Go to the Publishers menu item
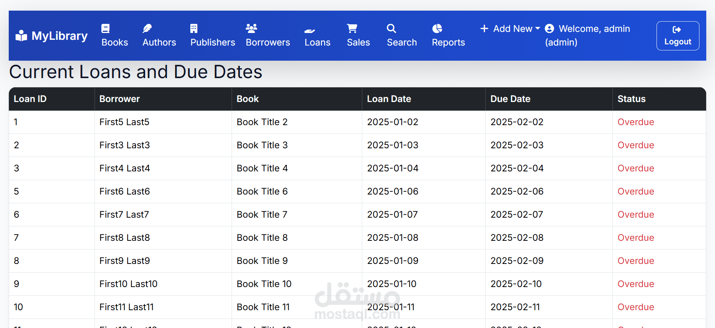This screenshot has width=715, height=328. point(213,42)
